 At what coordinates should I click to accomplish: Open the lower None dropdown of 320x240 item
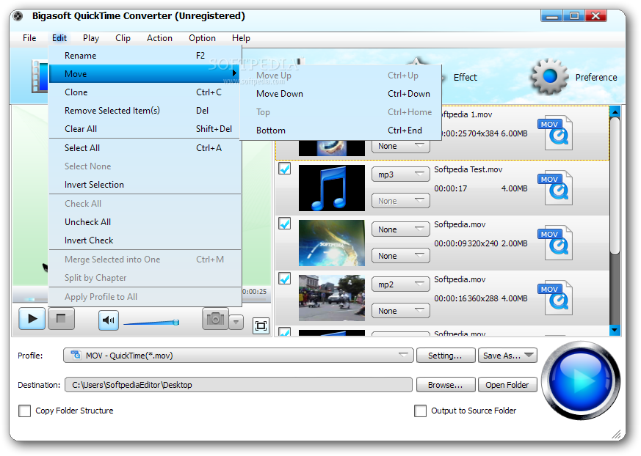tap(401, 256)
